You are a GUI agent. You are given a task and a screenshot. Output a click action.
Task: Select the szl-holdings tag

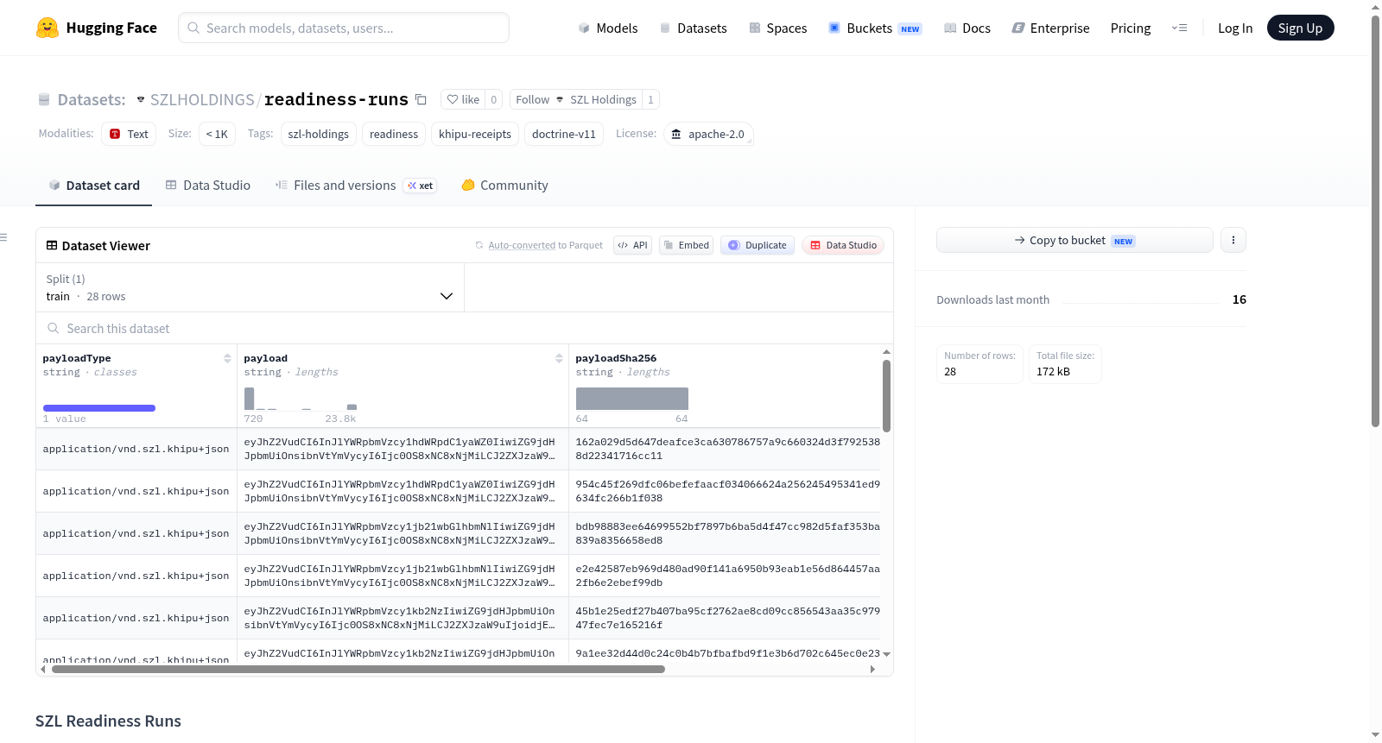[x=318, y=134]
